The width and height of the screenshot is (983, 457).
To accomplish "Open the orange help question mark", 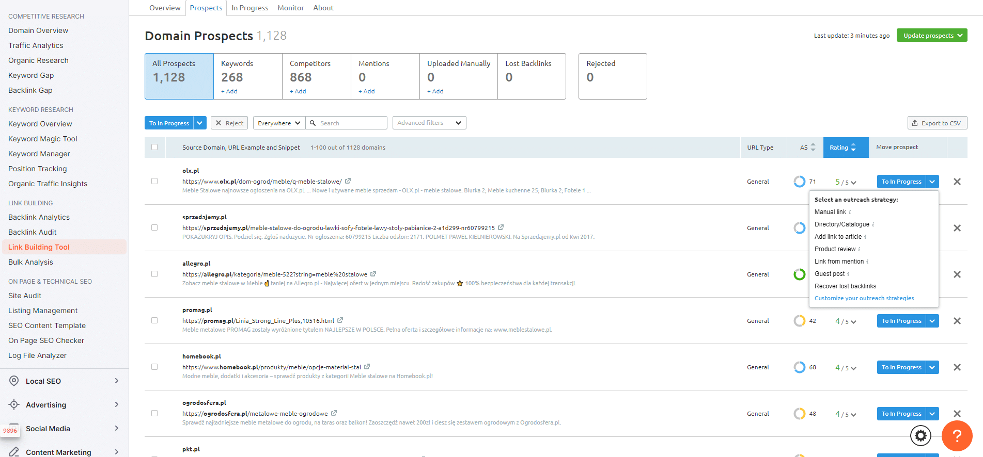I will tap(957, 436).
